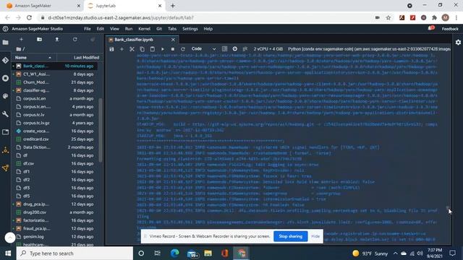Open Running Terminals and Kernels panel

tap(5, 78)
